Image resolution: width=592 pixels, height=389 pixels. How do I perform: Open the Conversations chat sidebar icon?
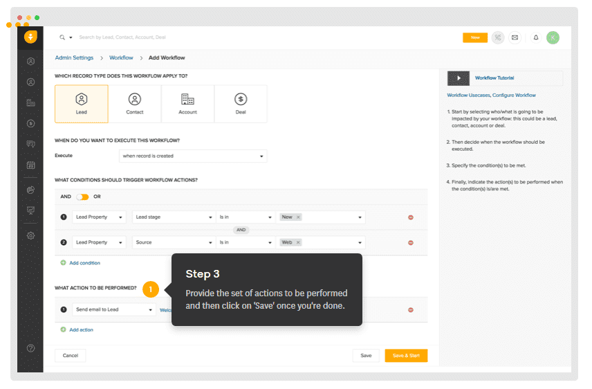(x=31, y=144)
